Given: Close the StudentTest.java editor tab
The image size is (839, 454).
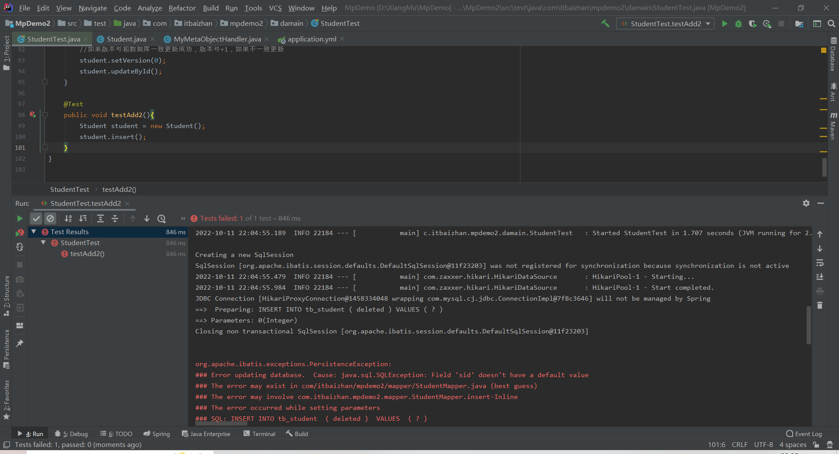Looking at the screenshot, I should click(86, 39).
